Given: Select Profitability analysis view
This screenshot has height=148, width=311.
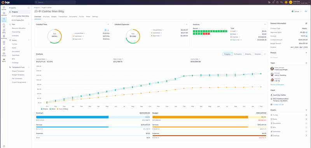Looking at the screenshot, I should pos(238,54).
